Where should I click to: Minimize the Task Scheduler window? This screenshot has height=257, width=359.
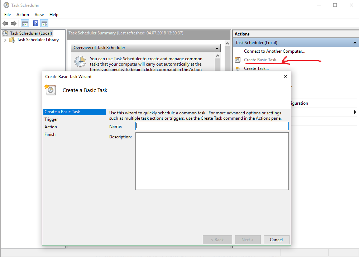tap(319, 5)
